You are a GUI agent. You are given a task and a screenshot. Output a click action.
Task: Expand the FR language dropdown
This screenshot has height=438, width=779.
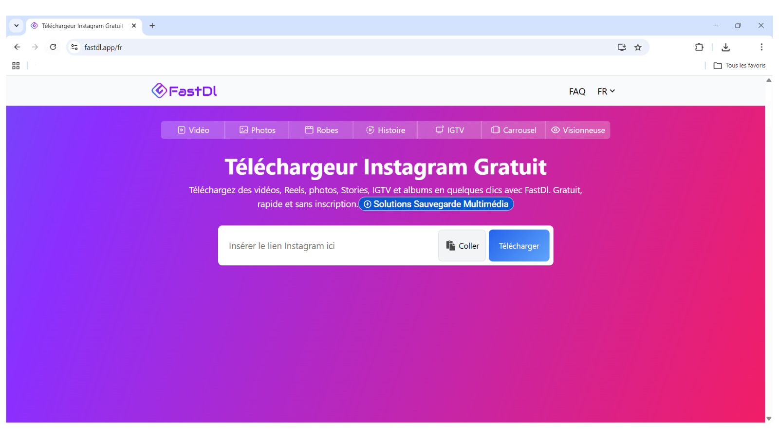pos(606,91)
